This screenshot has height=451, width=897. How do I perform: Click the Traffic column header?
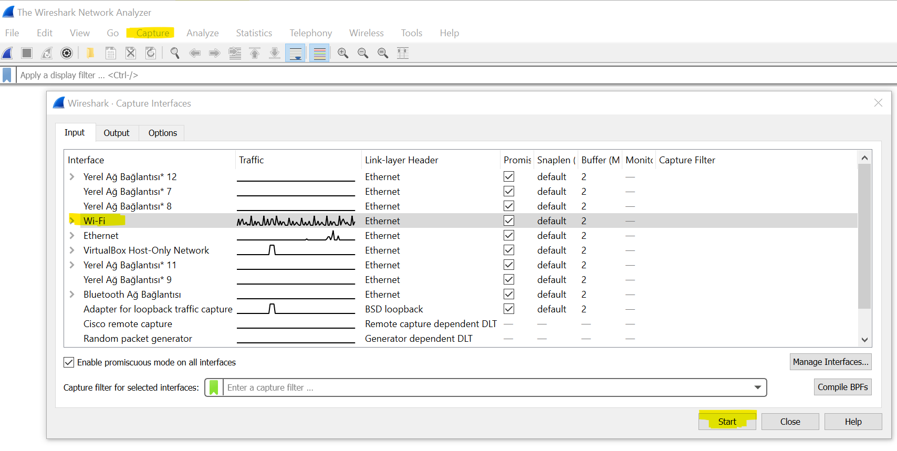298,160
